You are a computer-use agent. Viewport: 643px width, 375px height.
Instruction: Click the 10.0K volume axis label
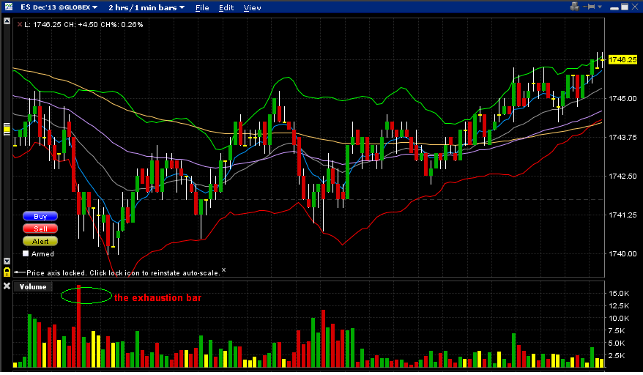coord(619,318)
